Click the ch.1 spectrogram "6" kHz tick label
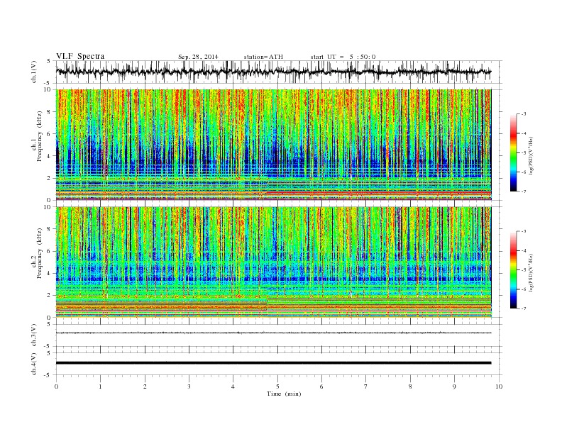Viewport: 562px width, 434px height. [50, 134]
